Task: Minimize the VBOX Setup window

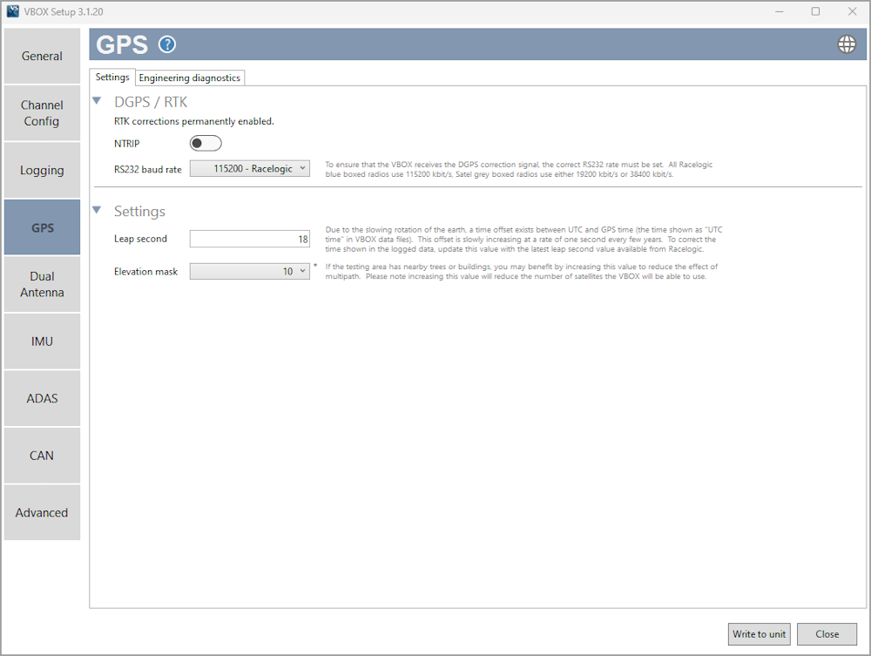Action: click(x=780, y=11)
